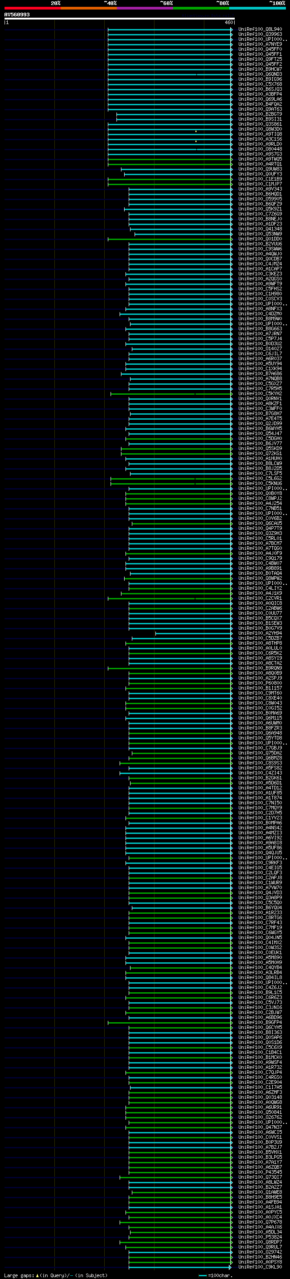Screen dimensions: 290x1279
Task: Click the UniRef100_C9KL90 alignment bar
Action: (x=180, y=1267)
